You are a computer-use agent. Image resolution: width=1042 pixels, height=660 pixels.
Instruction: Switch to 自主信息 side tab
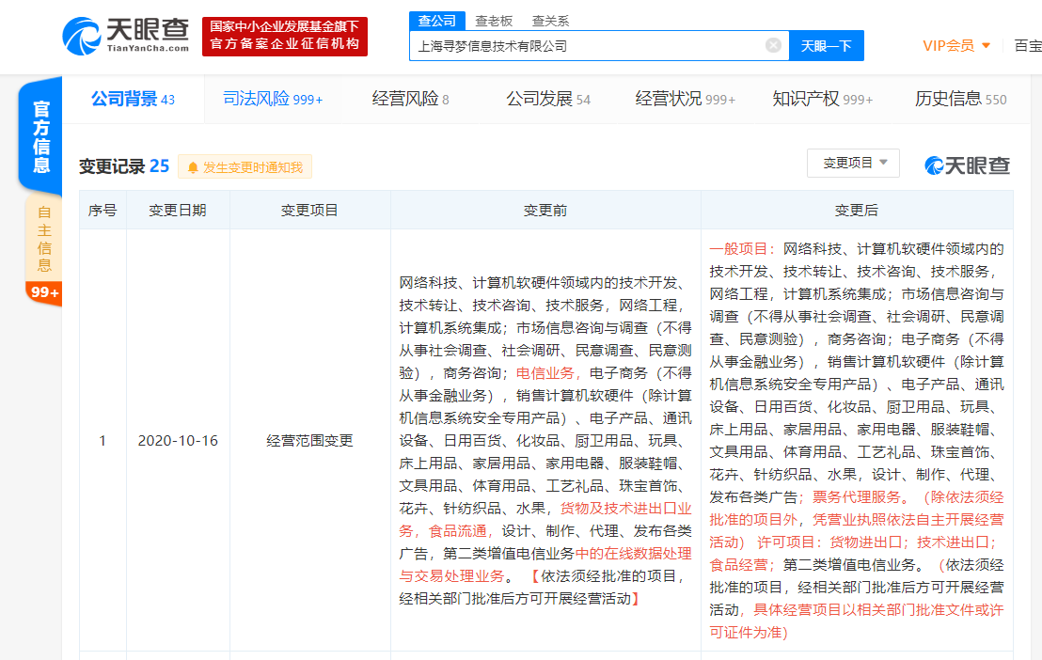[44, 240]
